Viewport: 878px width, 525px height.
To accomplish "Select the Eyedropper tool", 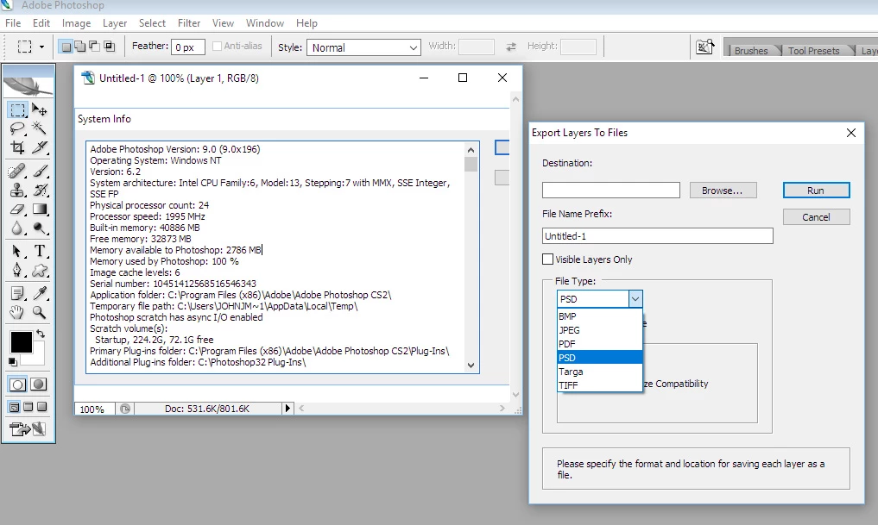I will tap(39, 293).
